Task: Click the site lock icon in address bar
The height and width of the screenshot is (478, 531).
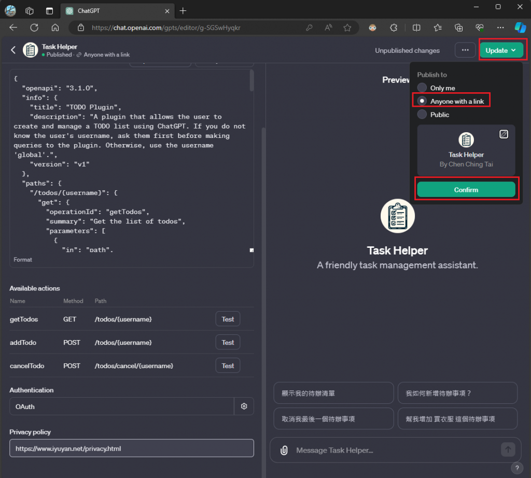Action: coord(80,28)
